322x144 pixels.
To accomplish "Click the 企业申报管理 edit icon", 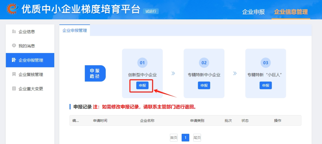I will [x=14, y=60].
